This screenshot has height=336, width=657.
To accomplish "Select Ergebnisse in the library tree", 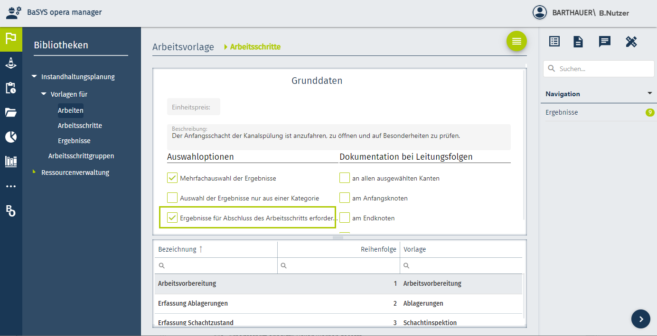I will pos(74,141).
